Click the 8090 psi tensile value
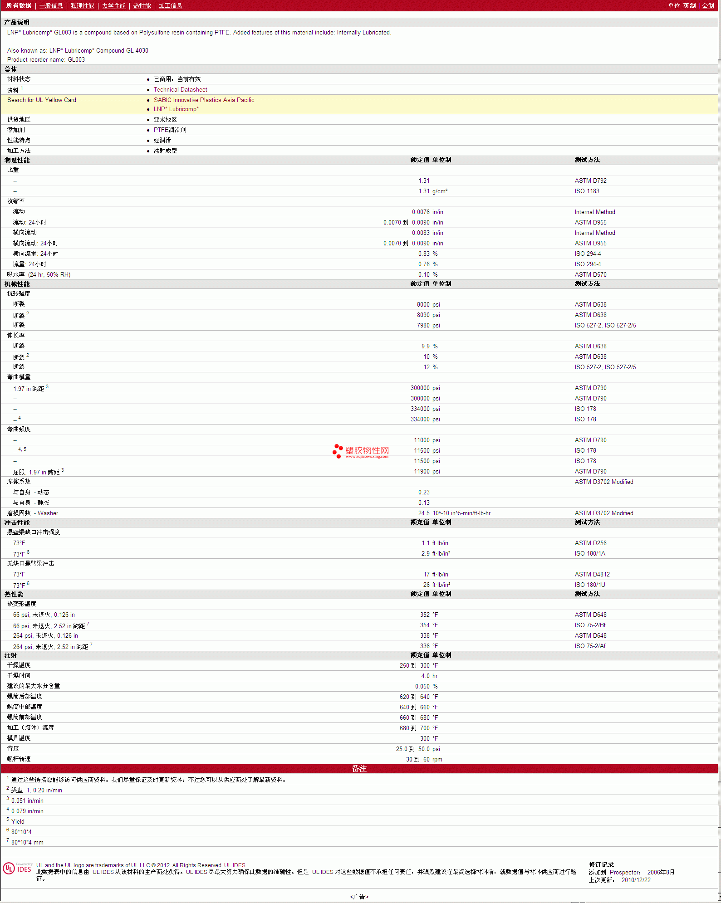 coord(428,315)
